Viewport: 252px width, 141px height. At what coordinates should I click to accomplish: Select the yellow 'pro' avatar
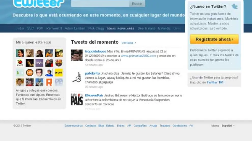(59, 73)
